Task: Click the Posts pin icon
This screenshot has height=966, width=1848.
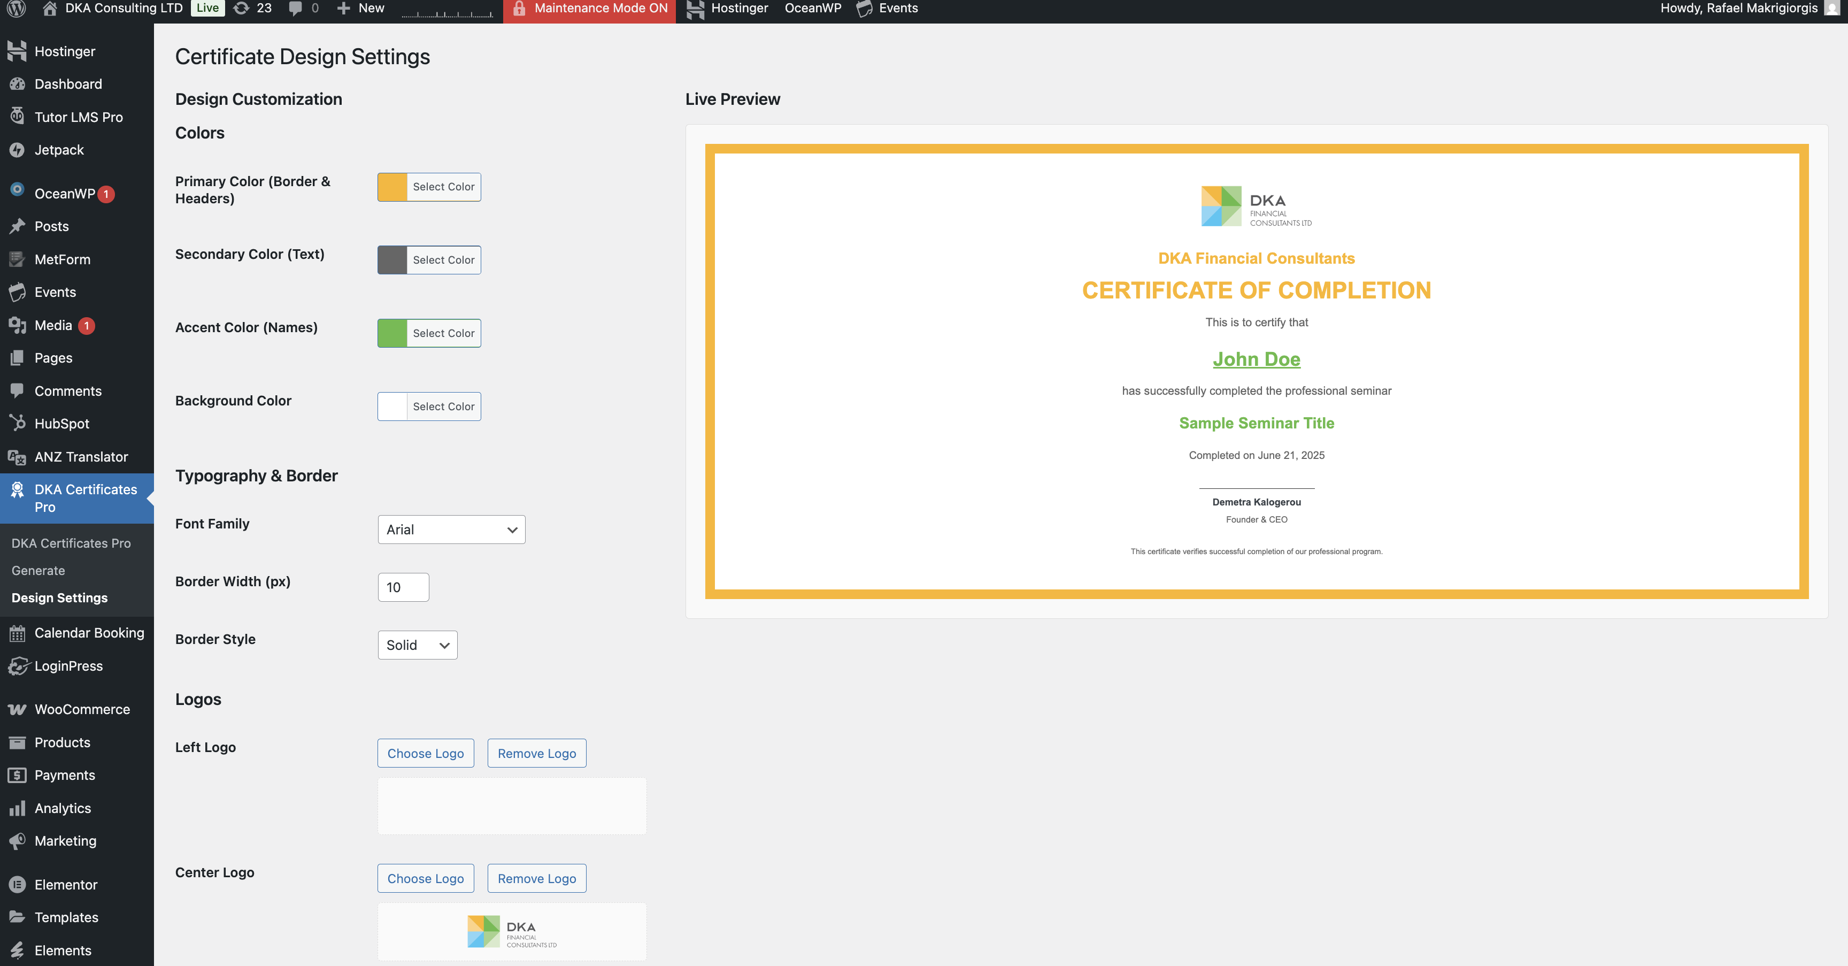Action: point(17,226)
